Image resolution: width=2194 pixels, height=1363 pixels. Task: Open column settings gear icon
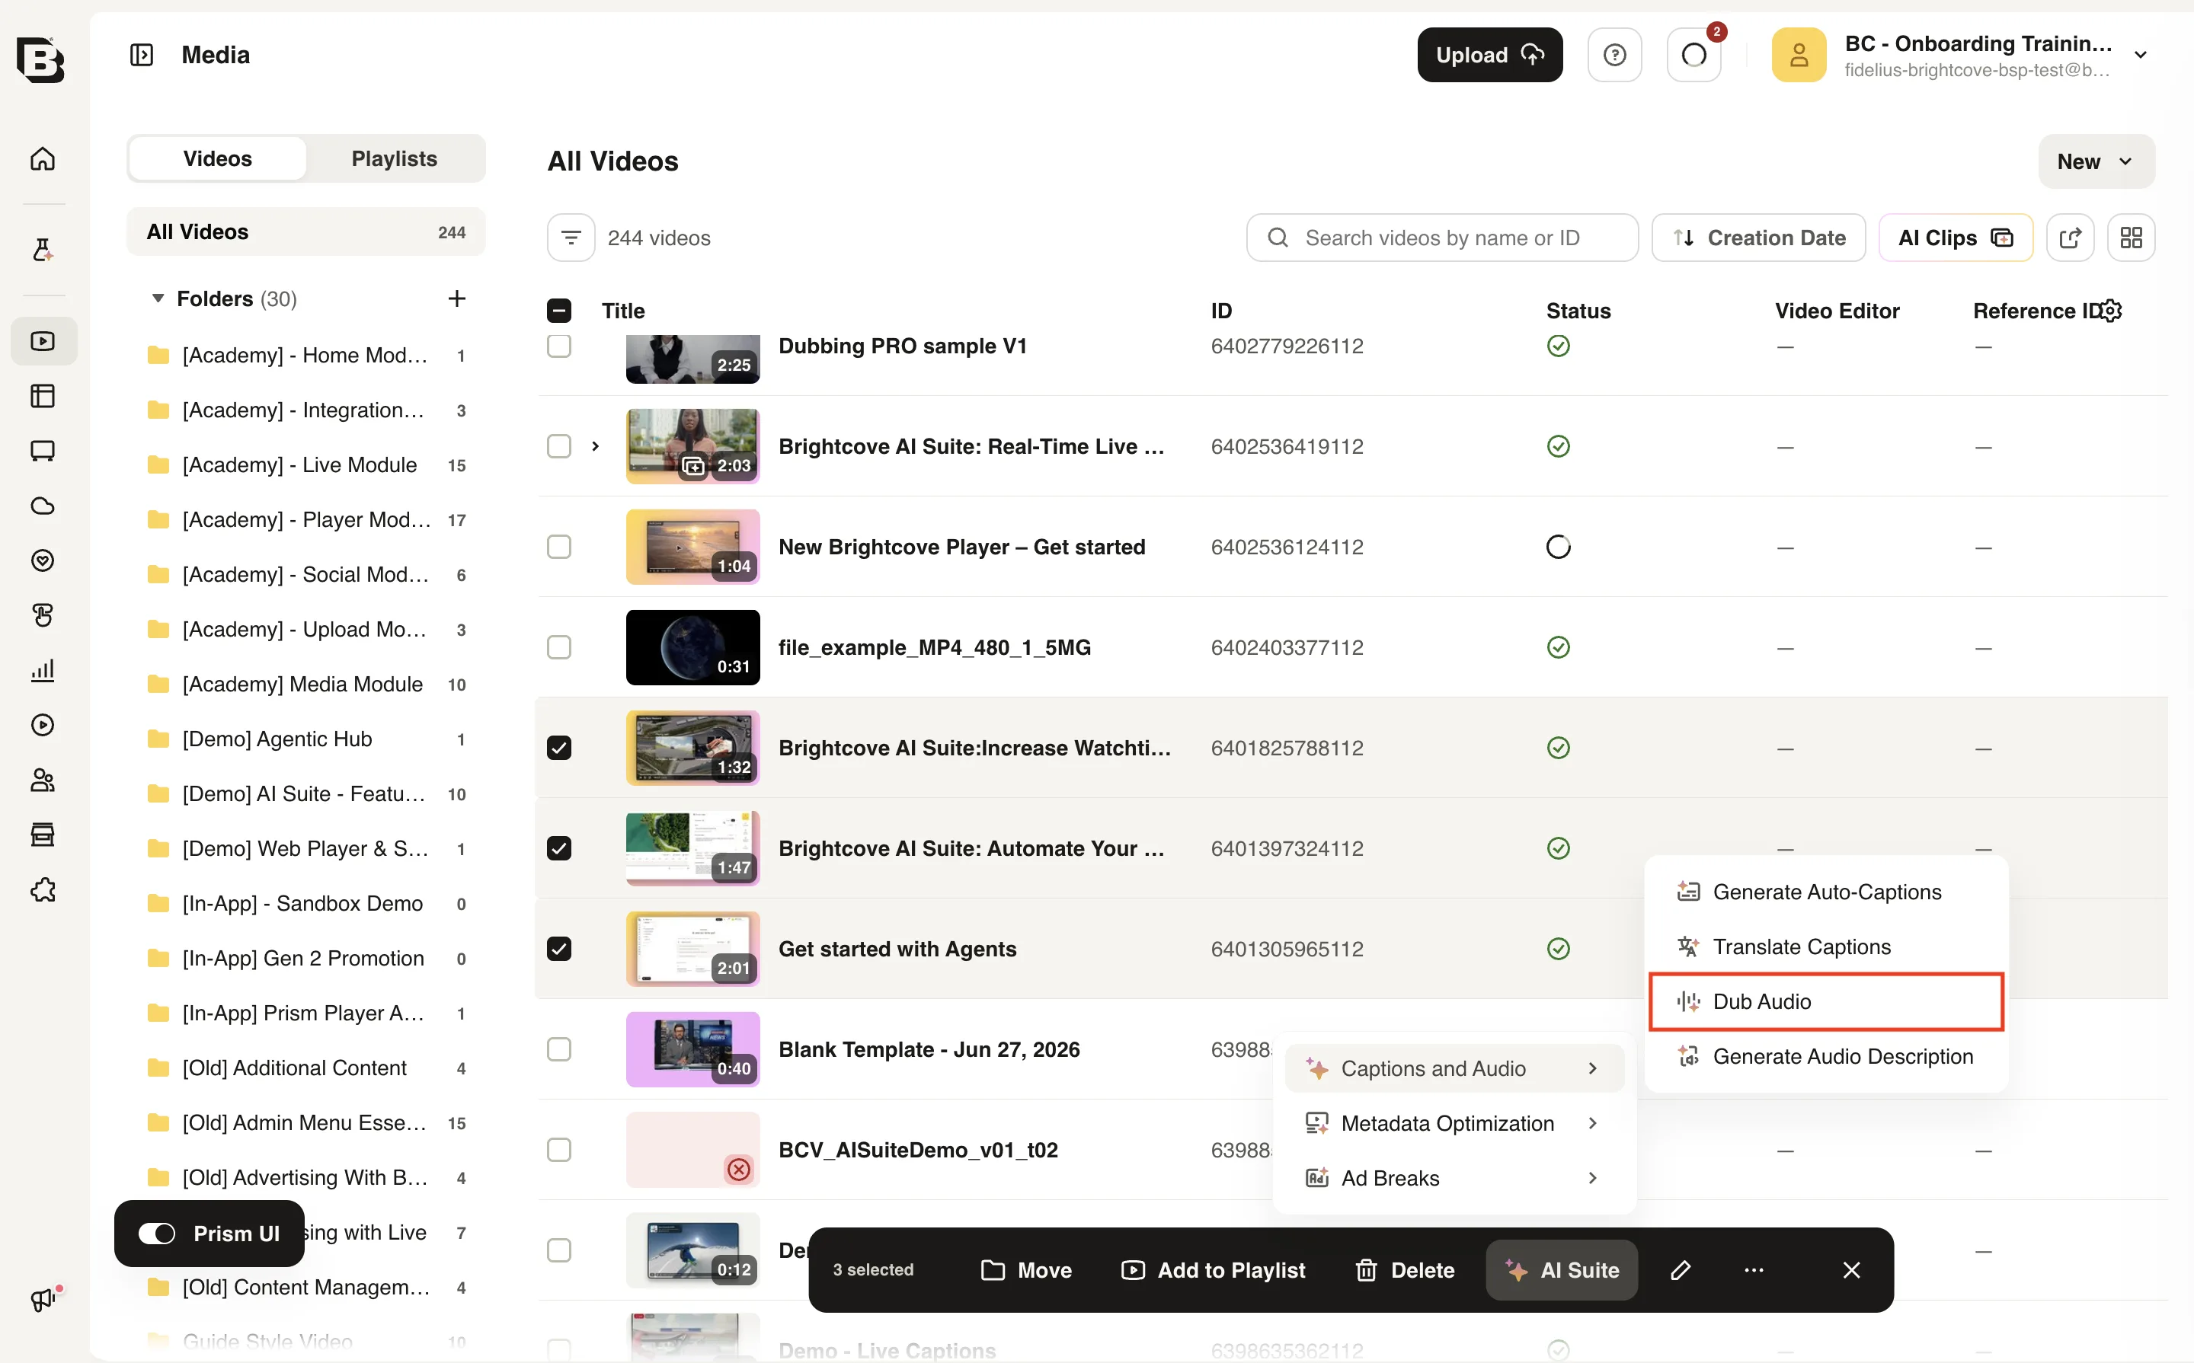click(2111, 311)
